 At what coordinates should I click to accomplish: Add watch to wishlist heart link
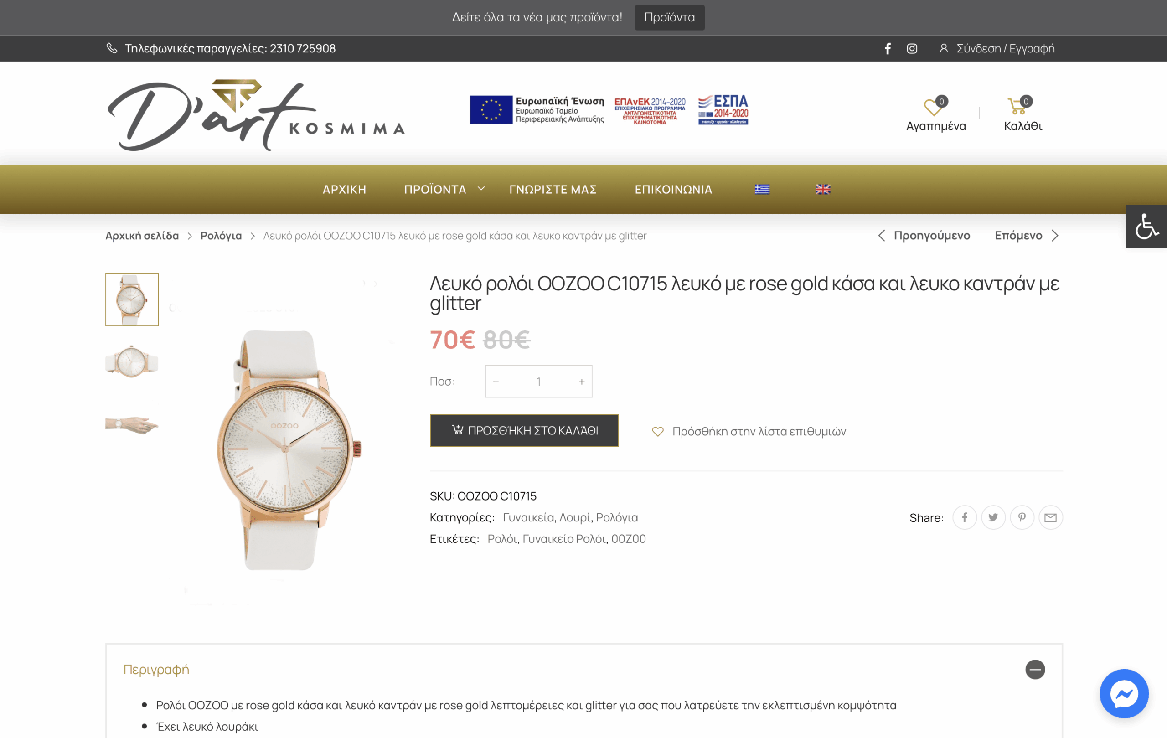pyautogui.click(x=749, y=431)
